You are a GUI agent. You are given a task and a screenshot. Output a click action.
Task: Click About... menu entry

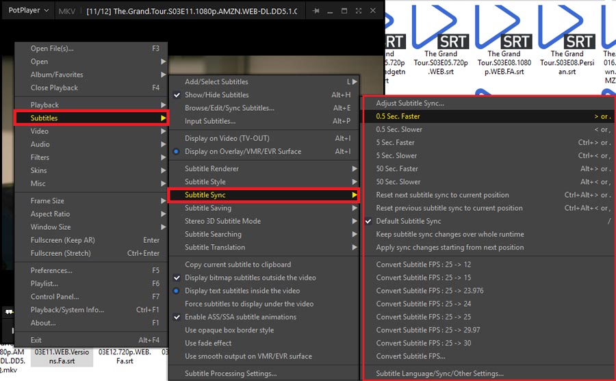click(x=91, y=323)
